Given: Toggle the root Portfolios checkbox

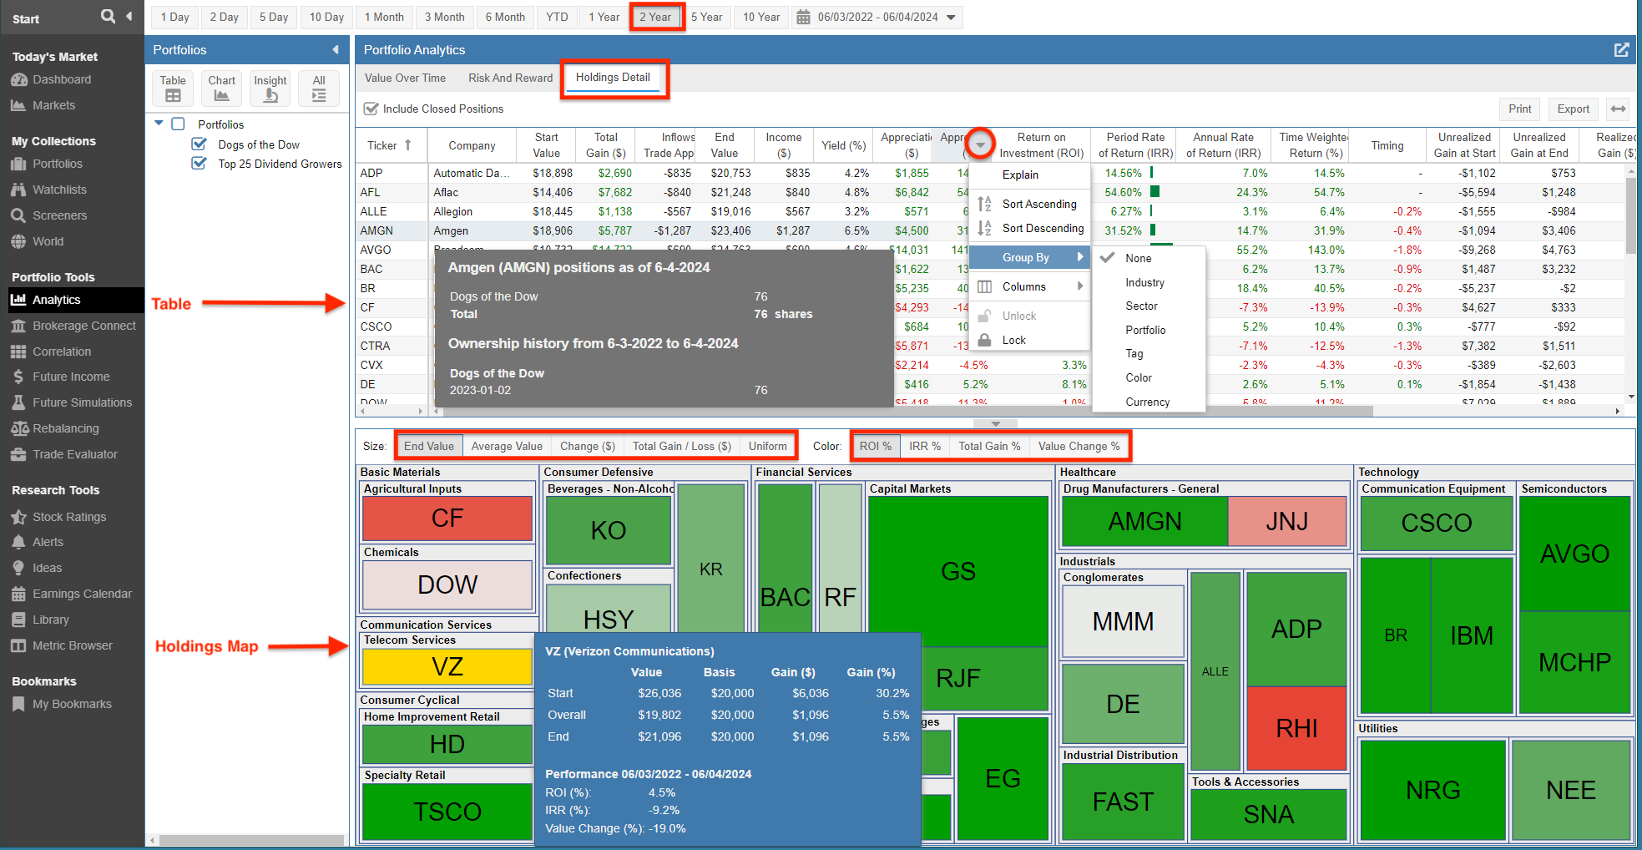Looking at the screenshot, I should (x=178, y=124).
